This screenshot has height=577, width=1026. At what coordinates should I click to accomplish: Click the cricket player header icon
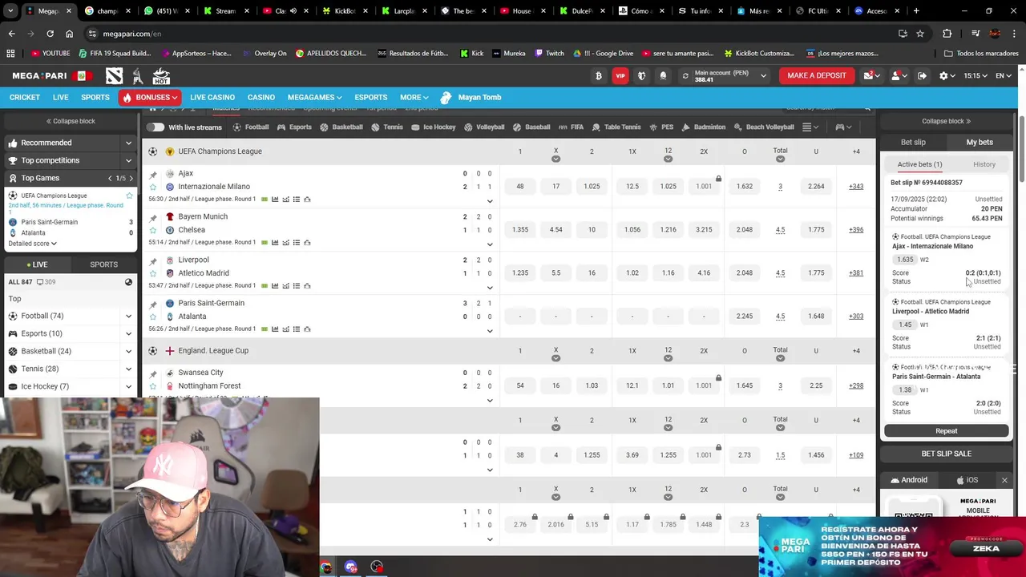[138, 75]
